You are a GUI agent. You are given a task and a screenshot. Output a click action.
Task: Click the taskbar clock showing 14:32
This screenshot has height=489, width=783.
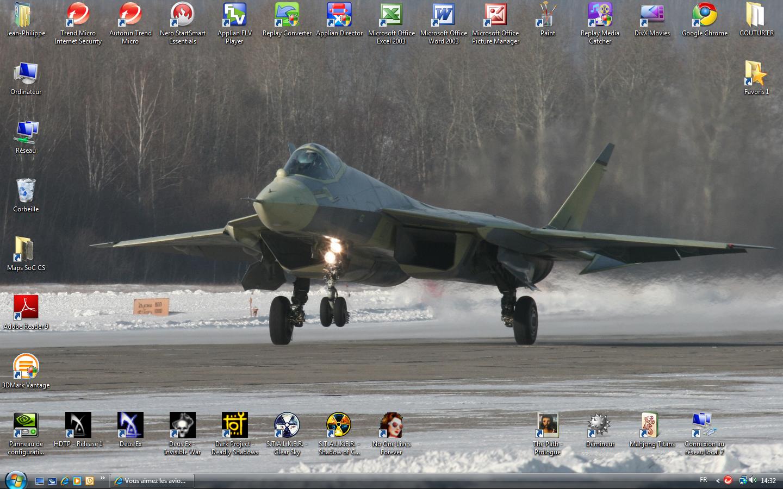[768, 481]
